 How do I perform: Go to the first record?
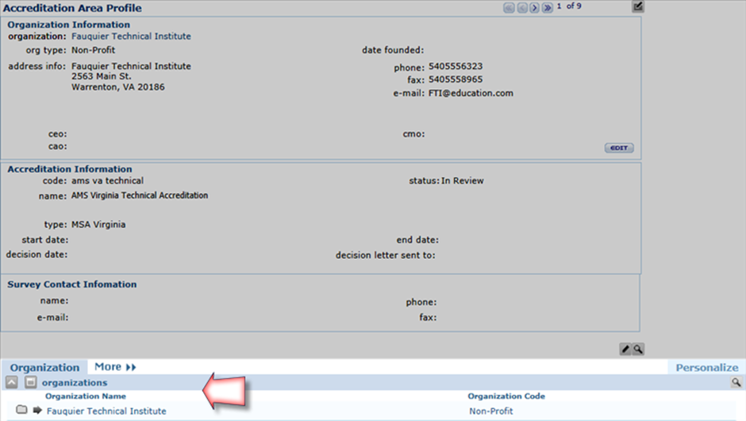tap(509, 8)
